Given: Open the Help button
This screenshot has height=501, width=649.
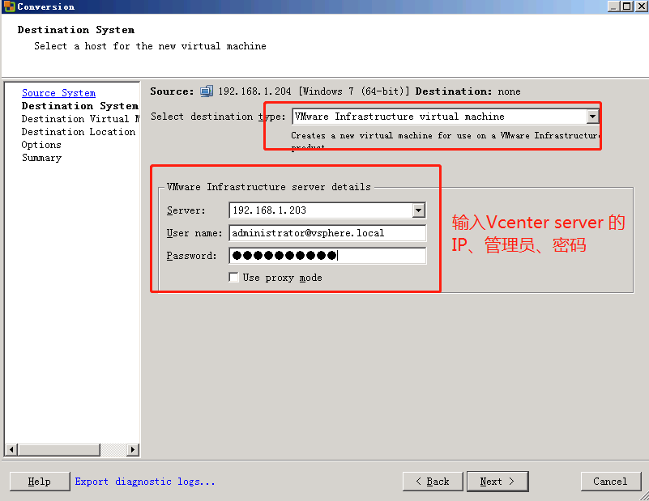Looking at the screenshot, I should 40,482.
